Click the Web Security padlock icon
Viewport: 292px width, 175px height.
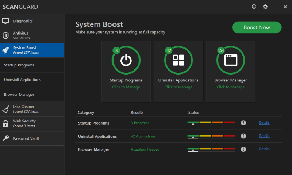[5, 123]
